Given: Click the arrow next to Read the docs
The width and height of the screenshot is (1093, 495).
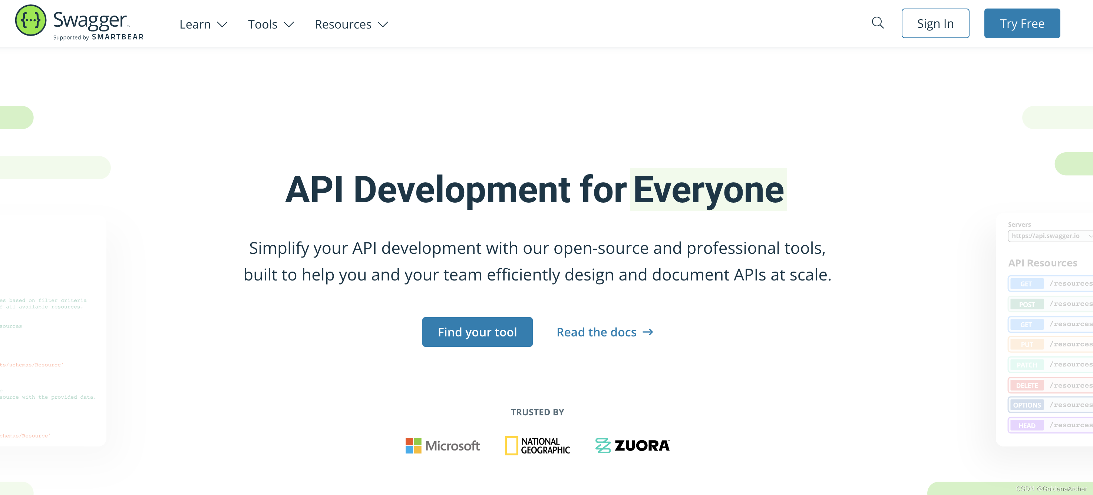Looking at the screenshot, I should point(648,332).
